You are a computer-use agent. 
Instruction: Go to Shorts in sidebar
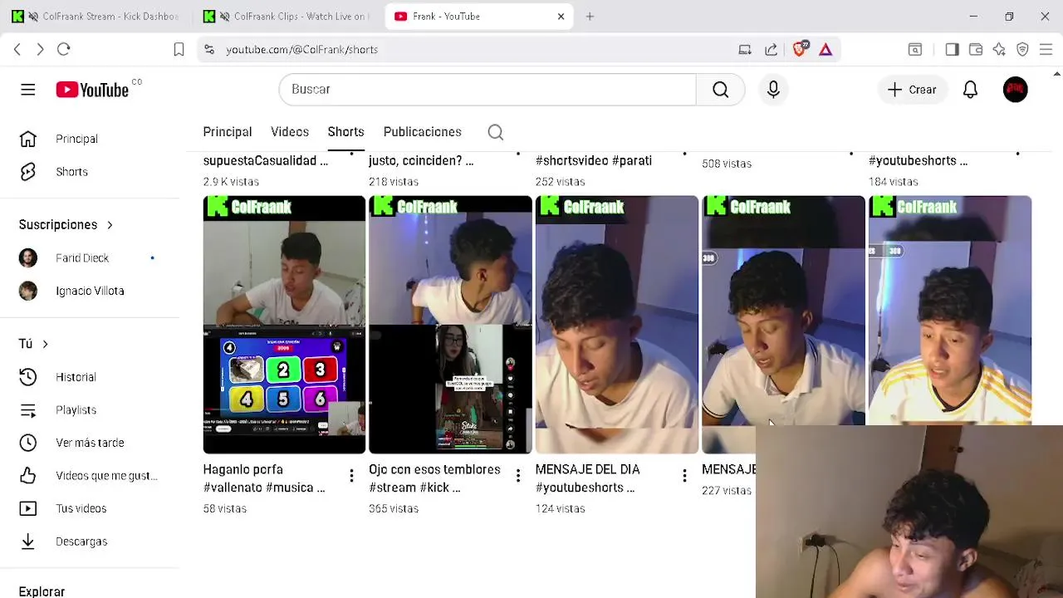pyautogui.click(x=90, y=172)
